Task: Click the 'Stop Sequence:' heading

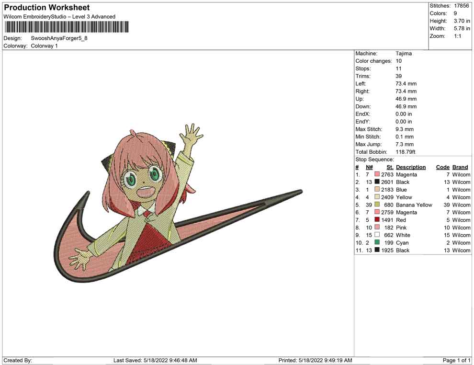Action: [x=375, y=160]
